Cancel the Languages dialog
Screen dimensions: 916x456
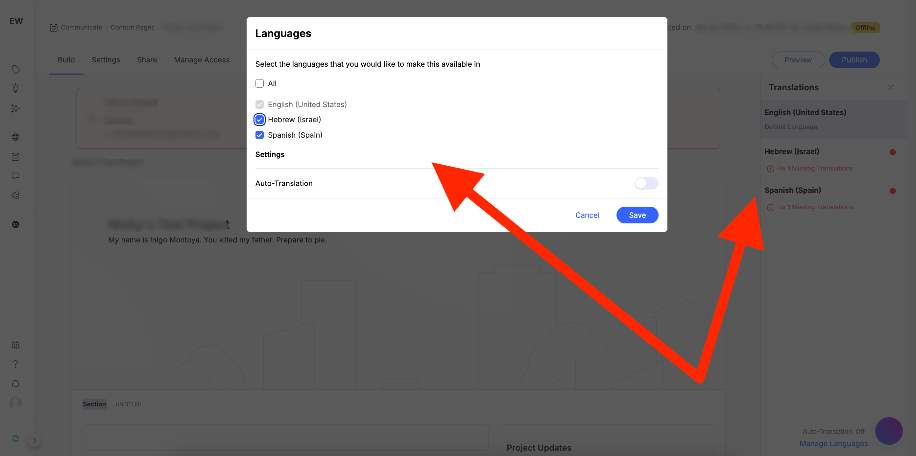pyautogui.click(x=587, y=215)
